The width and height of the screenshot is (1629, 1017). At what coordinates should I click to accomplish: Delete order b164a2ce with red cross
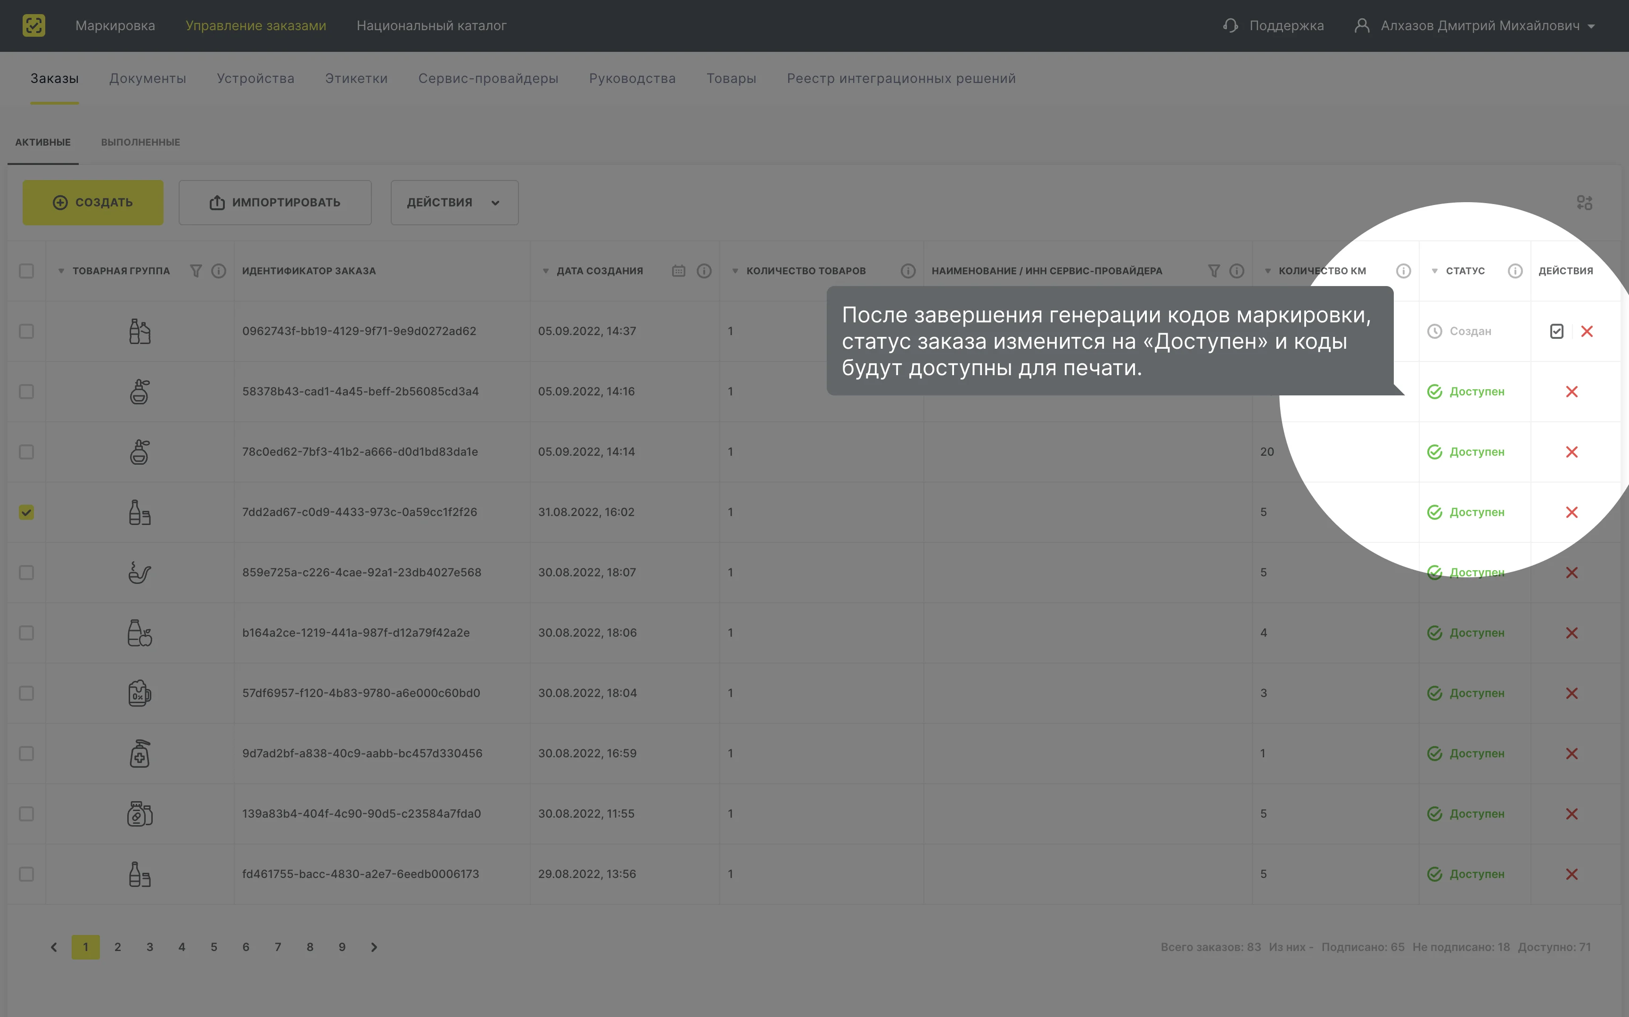coord(1572,633)
